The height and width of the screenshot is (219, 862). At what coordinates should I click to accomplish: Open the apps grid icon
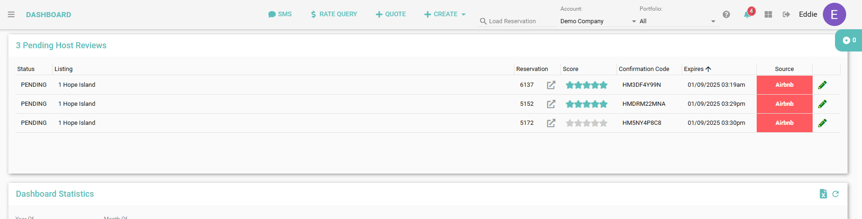tap(768, 14)
